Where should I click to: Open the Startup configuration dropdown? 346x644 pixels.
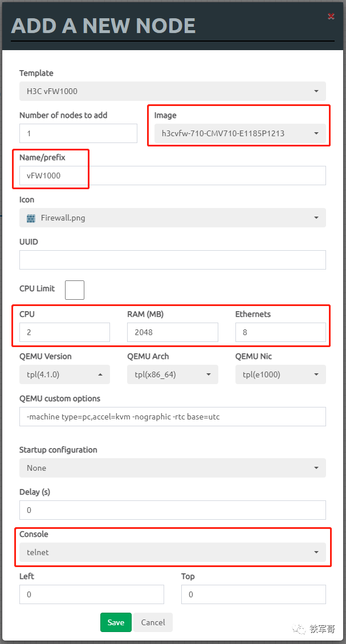[173, 468]
